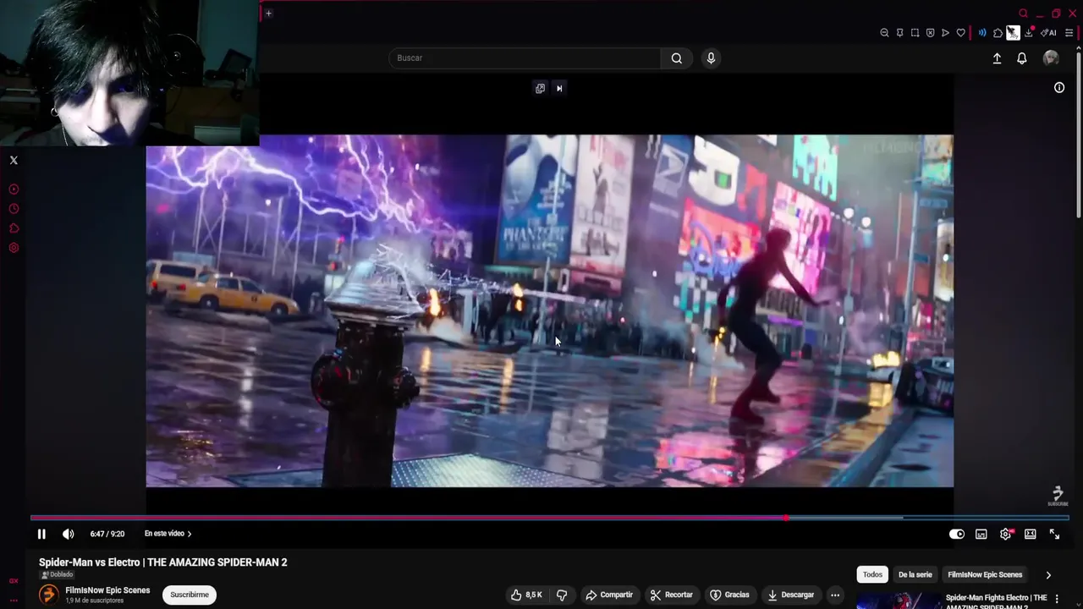Toggle subtitles in the video player

pyautogui.click(x=981, y=534)
